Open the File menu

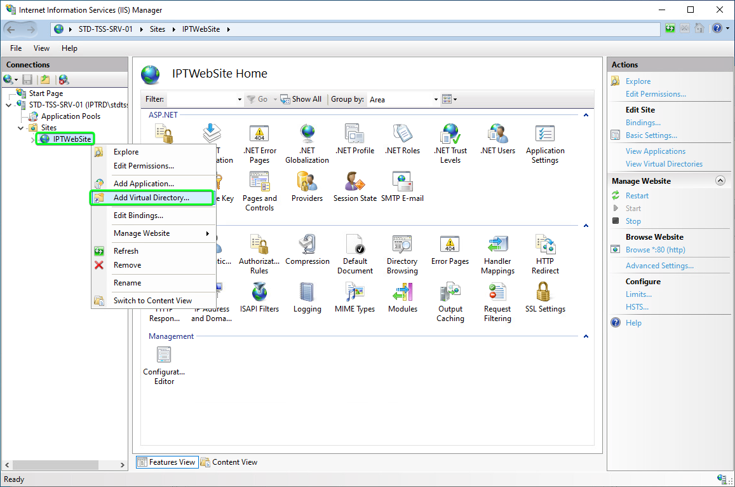(16, 48)
